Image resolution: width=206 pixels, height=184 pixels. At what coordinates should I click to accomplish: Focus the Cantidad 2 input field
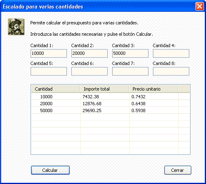pos(89,53)
